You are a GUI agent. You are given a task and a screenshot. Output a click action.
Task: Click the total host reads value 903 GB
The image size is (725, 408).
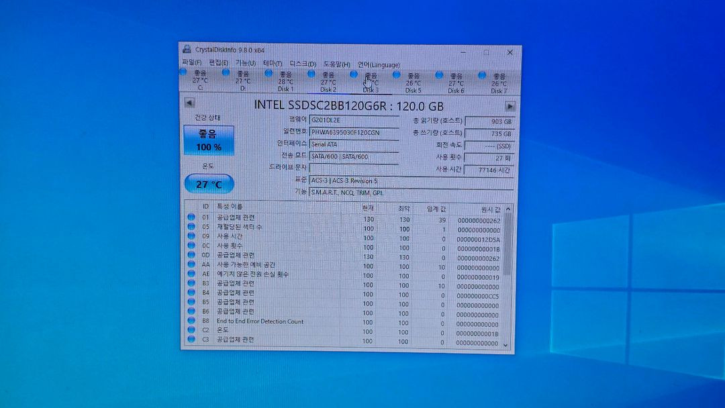coord(489,121)
